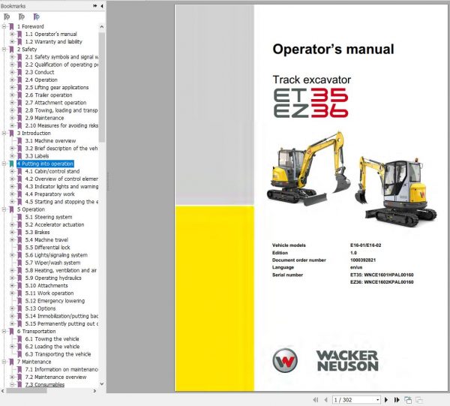
Task: Collapse the 5 Operation bookmark node
Action: (x=4, y=209)
